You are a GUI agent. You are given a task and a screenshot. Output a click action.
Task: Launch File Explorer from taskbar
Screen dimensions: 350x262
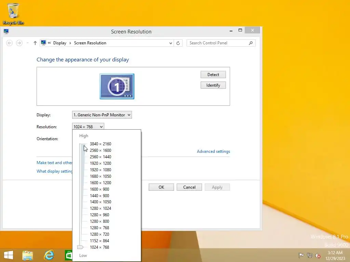tap(28, 255)
